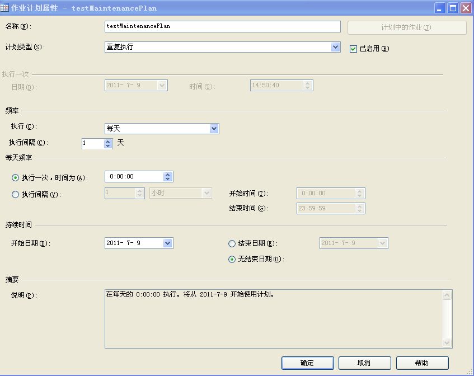474x376 pixels.
Task: Click the 确定 button
Action: [x=307, y=363]
